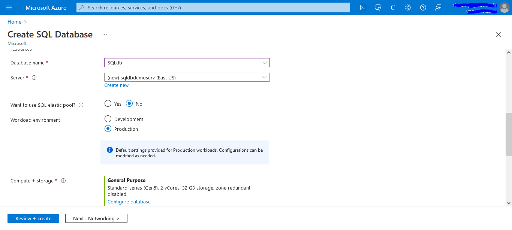Screen dimensions: 512x230
Task: Open Azure Cloud Shell from the top bar
Action: 363,7
